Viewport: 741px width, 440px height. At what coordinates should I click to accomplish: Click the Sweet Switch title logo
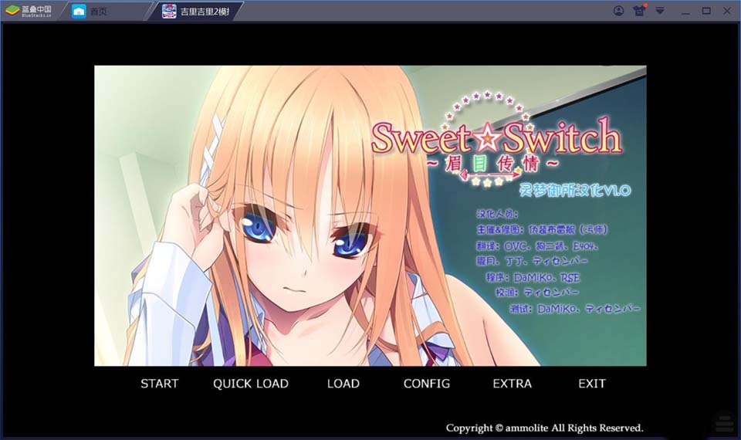(496, 137)
